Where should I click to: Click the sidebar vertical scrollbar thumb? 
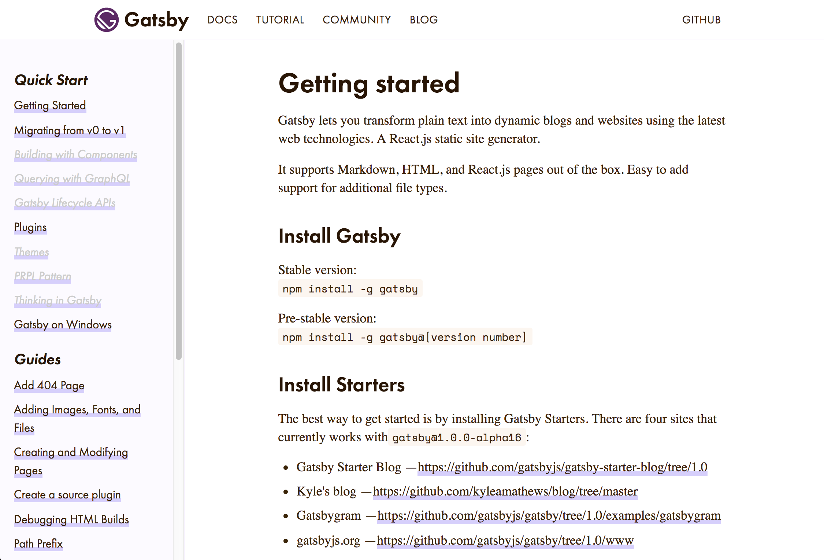pos(178,201)
